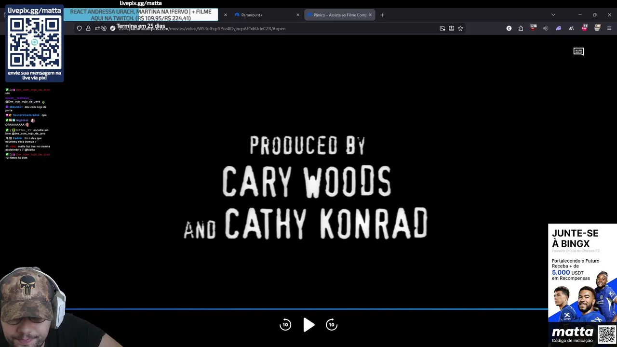
Task: Open the translate extension icon
Action: [x=571, y=28]
